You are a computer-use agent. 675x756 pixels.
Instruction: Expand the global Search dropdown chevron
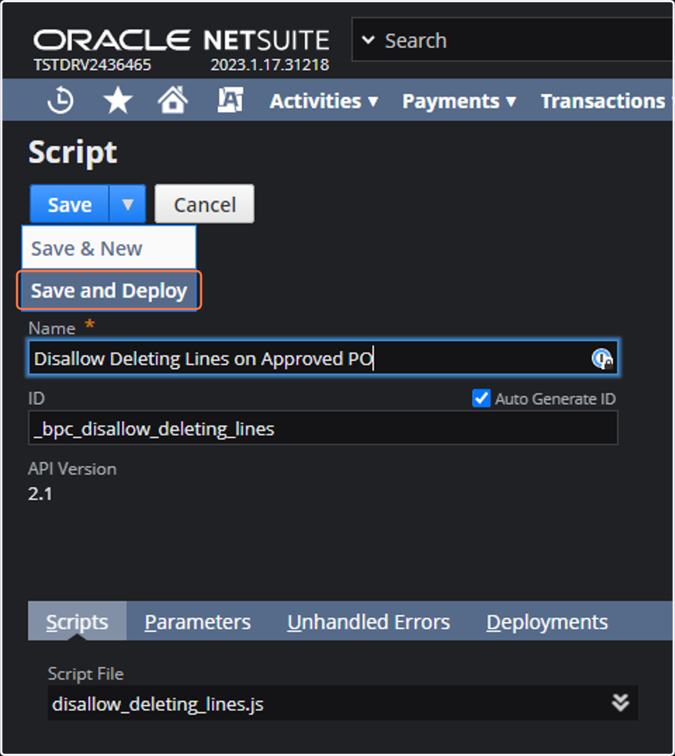[368, 40]
